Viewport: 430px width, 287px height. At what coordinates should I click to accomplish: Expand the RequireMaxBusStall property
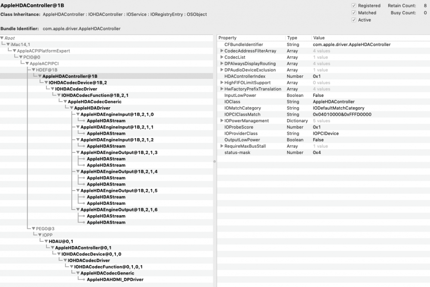221,146
